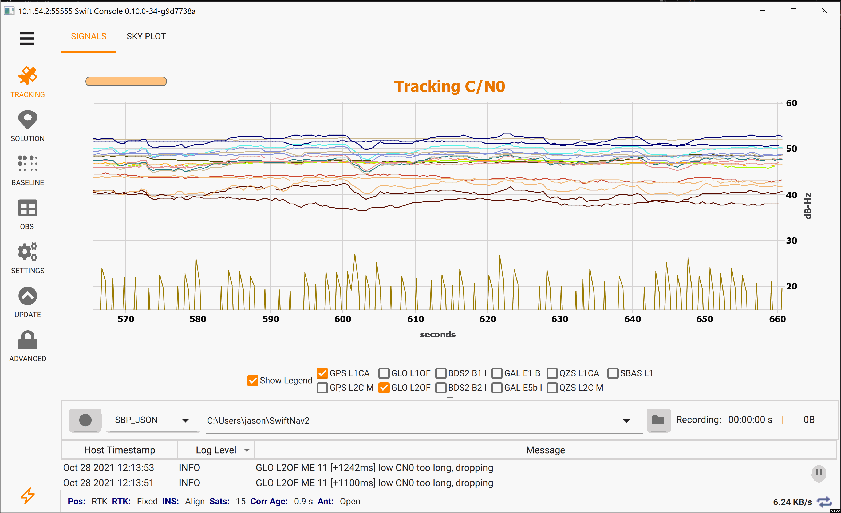841x513 pixels.
Task: Open the Log Level filter dropdown
Action: [247, 450]
